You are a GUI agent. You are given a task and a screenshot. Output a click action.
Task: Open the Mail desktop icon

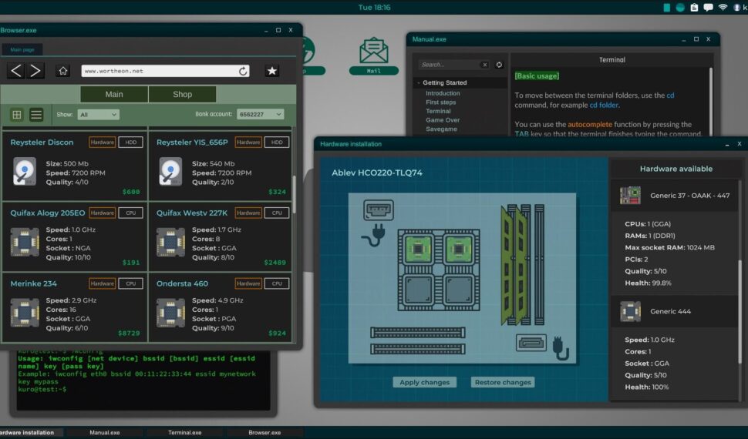(x=374, y=55)
